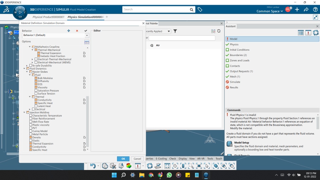
Task: Switch to the Tools tab
Action: click(210, 159)
